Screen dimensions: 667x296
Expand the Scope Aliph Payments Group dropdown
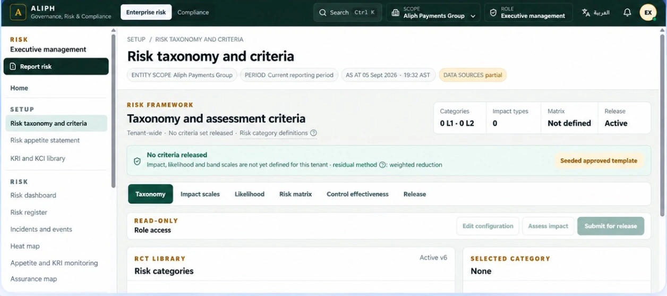433,13
